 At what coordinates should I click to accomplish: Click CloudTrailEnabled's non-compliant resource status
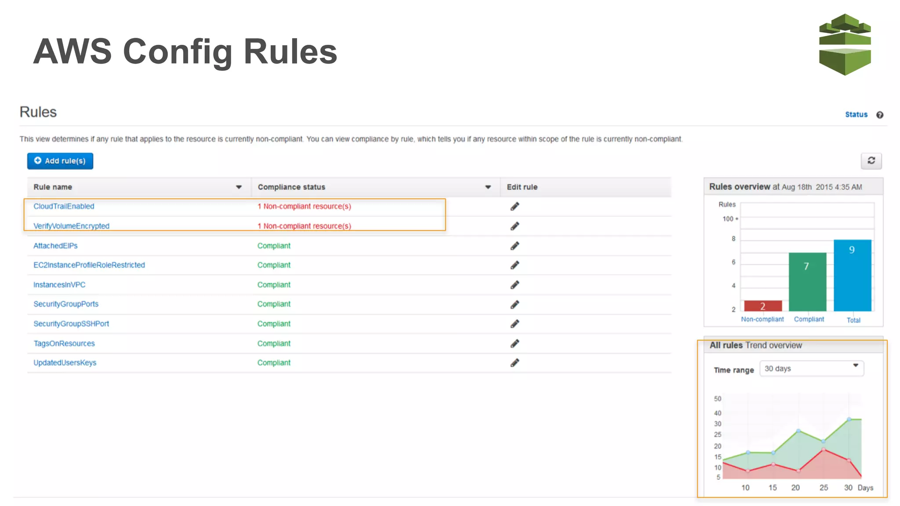tap(304, 206)
